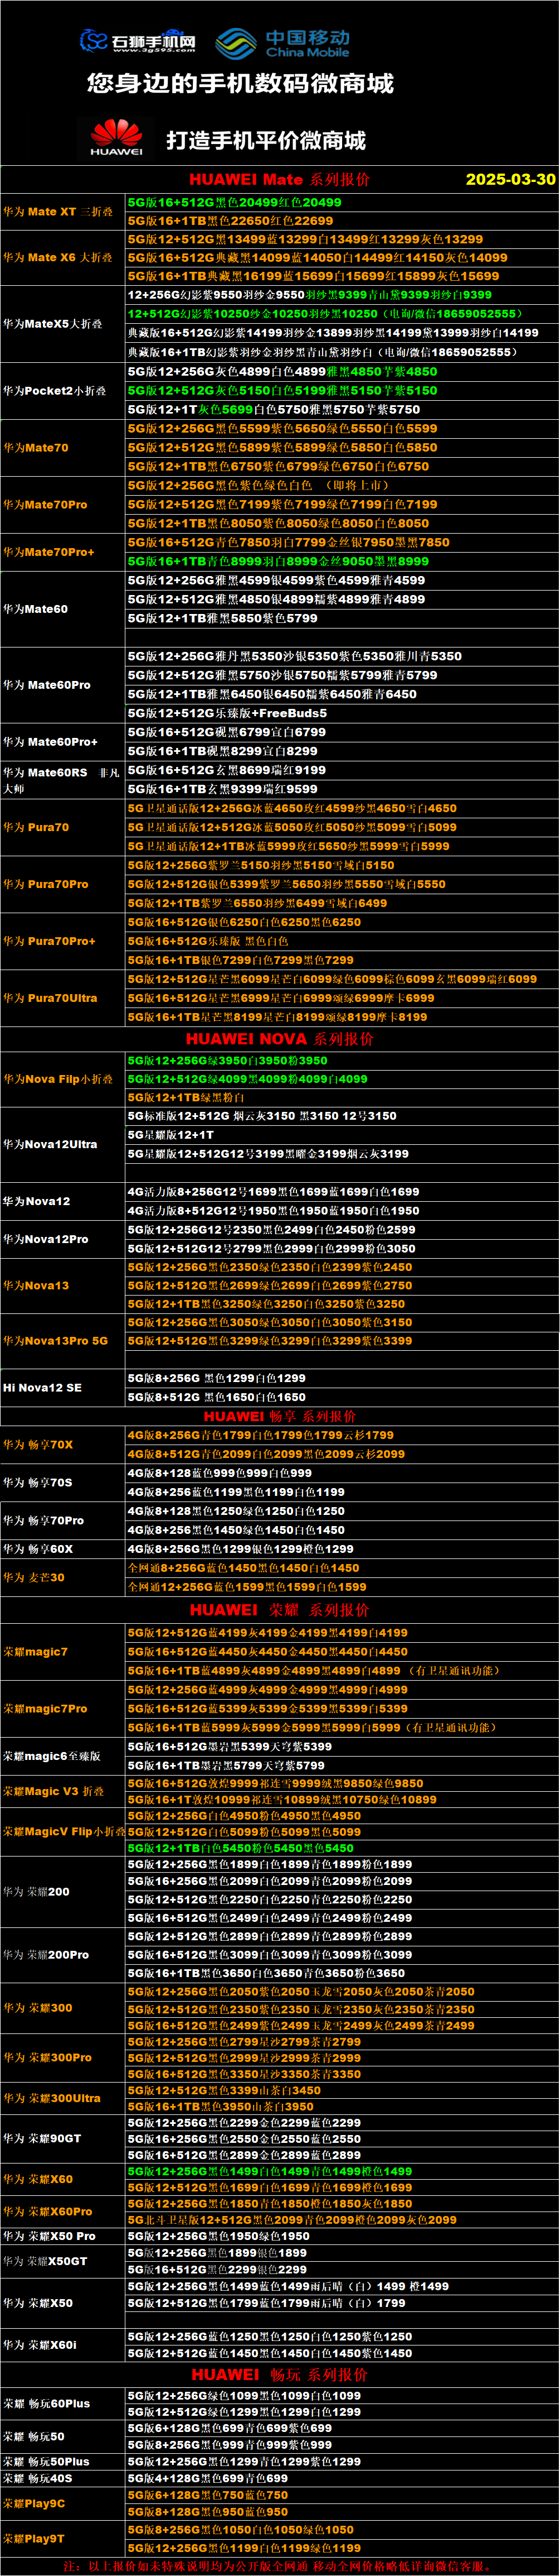Click the 5G星耀版12+1T row
The height and width of the screenshot is (2576, 560).
(x=342, y=1136)
